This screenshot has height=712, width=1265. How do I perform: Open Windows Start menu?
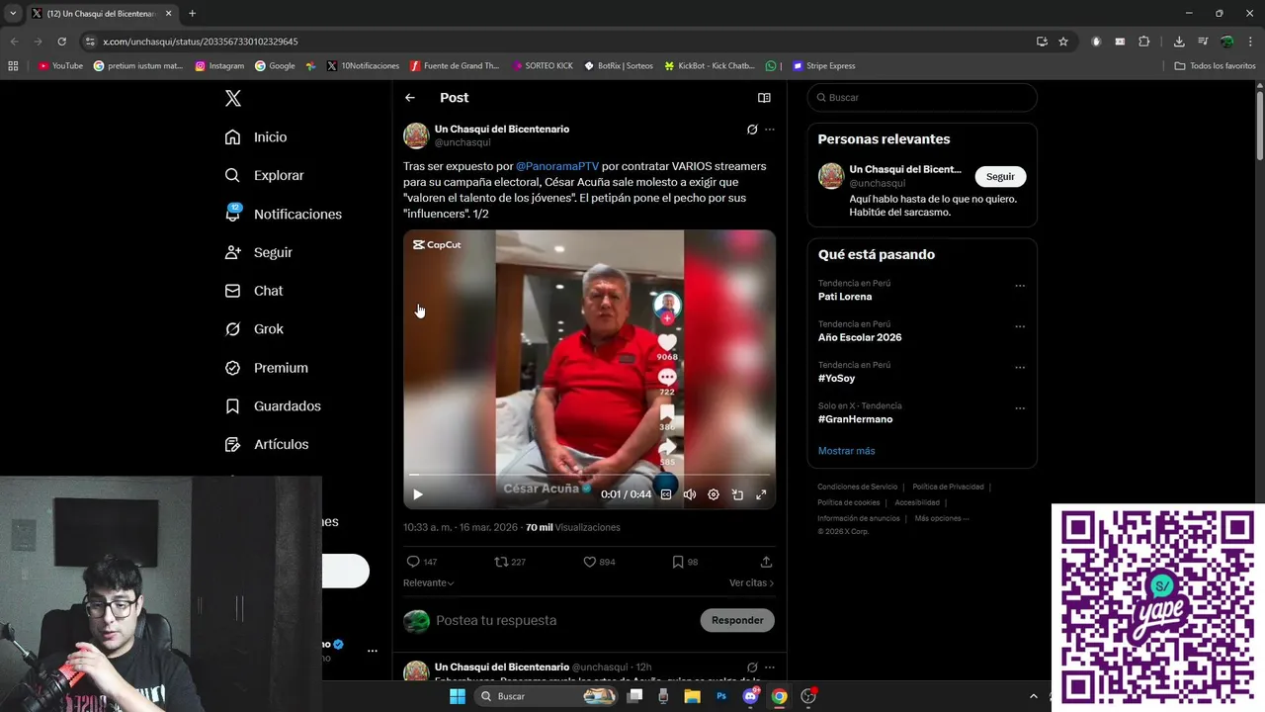pos(457,696)
